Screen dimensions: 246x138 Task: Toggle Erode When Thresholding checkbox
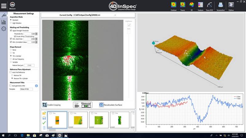point(15,36)
